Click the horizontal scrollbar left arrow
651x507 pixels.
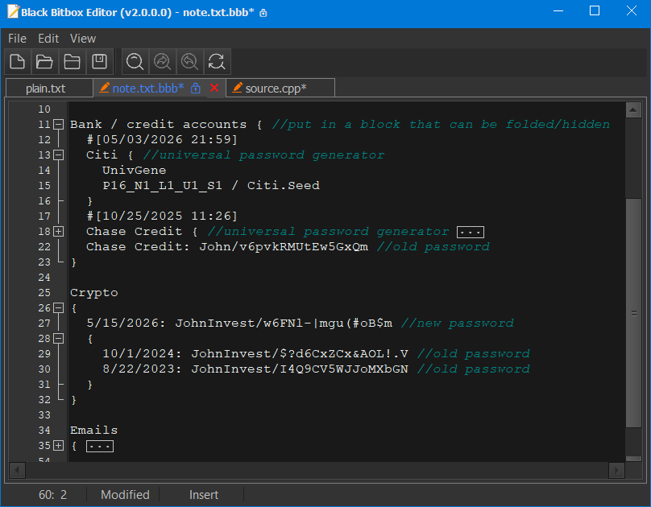point(17,471)
